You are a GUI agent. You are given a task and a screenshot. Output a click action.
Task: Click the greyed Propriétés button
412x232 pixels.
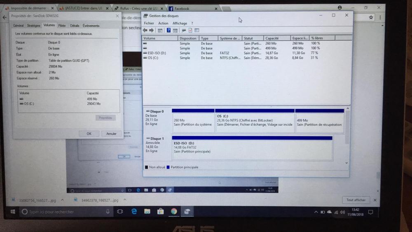pos(105,117)
